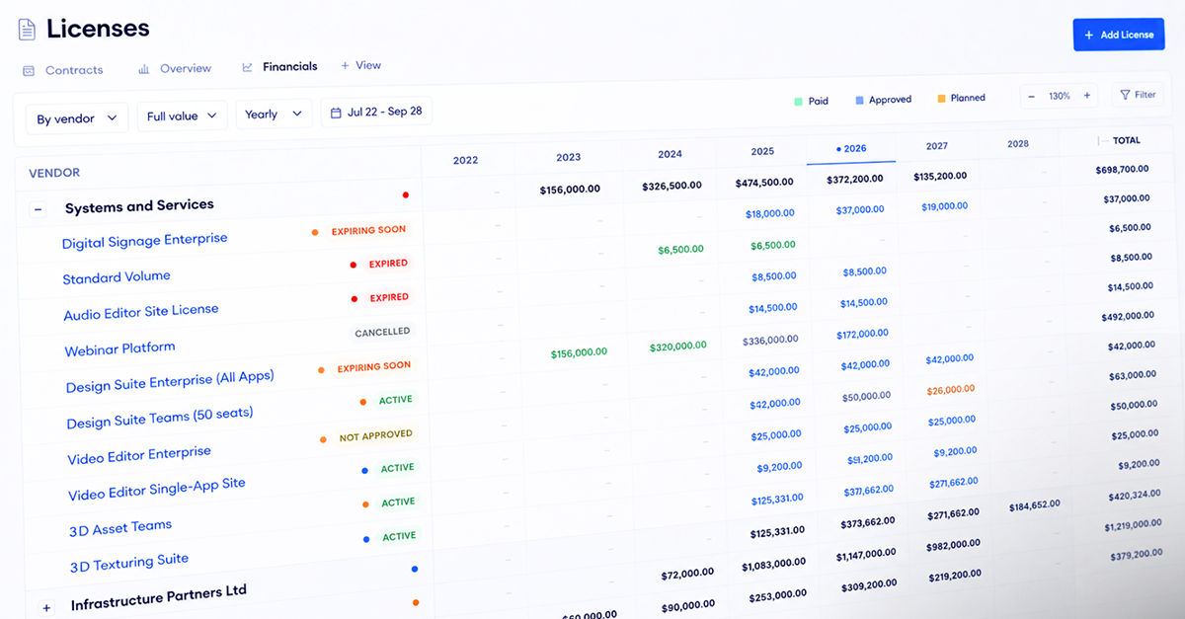Open Design Suite Teams (50 seats)
1185x619 pixels.
(x=160, y=417)
